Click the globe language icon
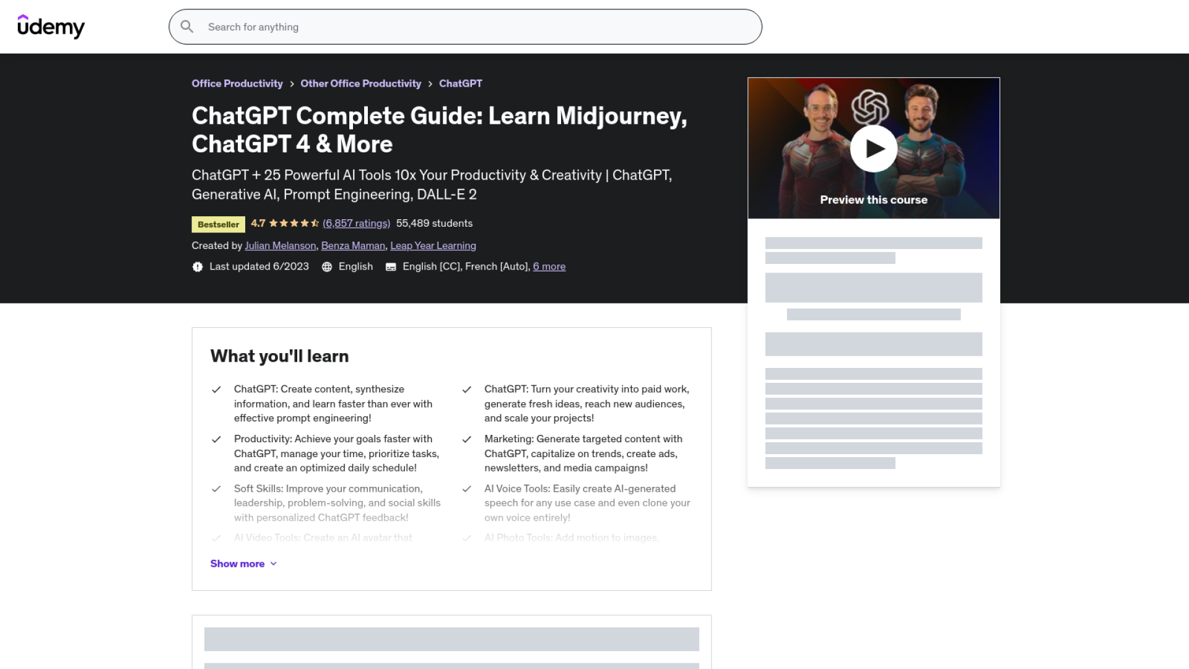The width and height of the screenshot is (1189, 669). pos(327,267)
